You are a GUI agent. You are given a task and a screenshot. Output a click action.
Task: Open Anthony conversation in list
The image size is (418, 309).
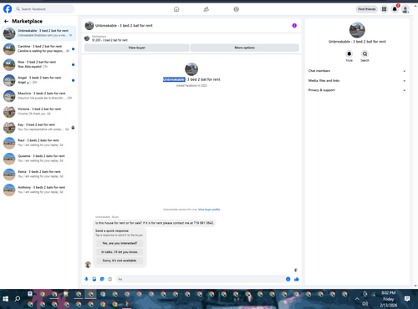39,190
